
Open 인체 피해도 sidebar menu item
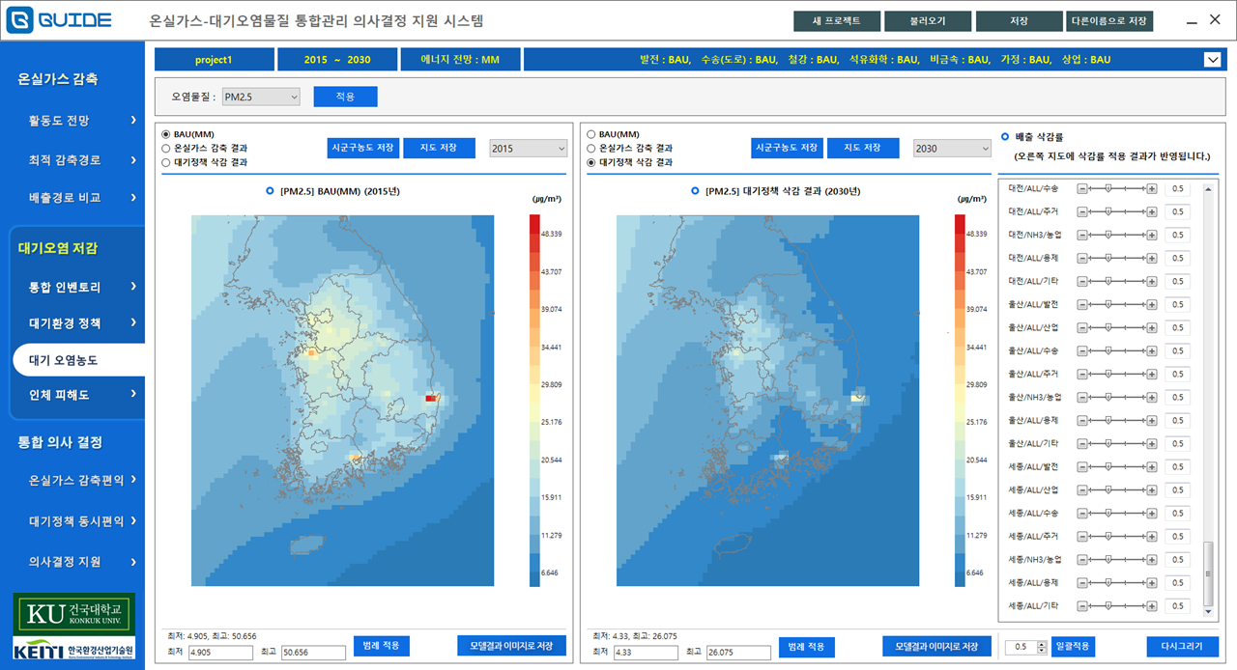tap(77, 395)
